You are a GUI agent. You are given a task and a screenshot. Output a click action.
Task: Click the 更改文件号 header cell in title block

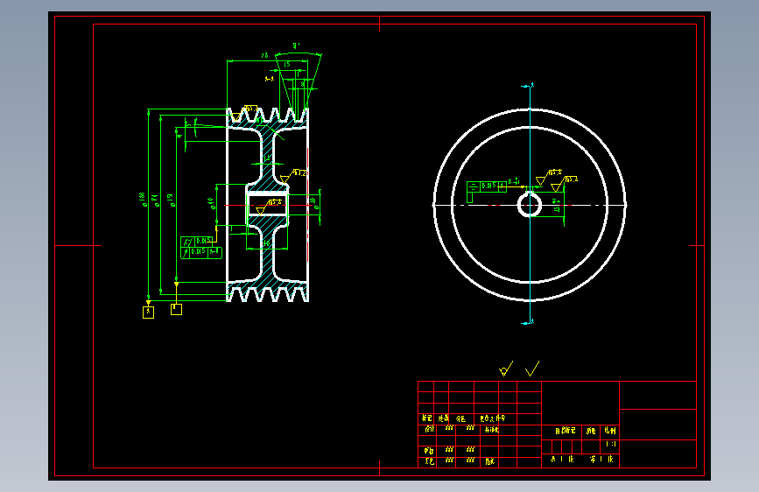(492, 418)
